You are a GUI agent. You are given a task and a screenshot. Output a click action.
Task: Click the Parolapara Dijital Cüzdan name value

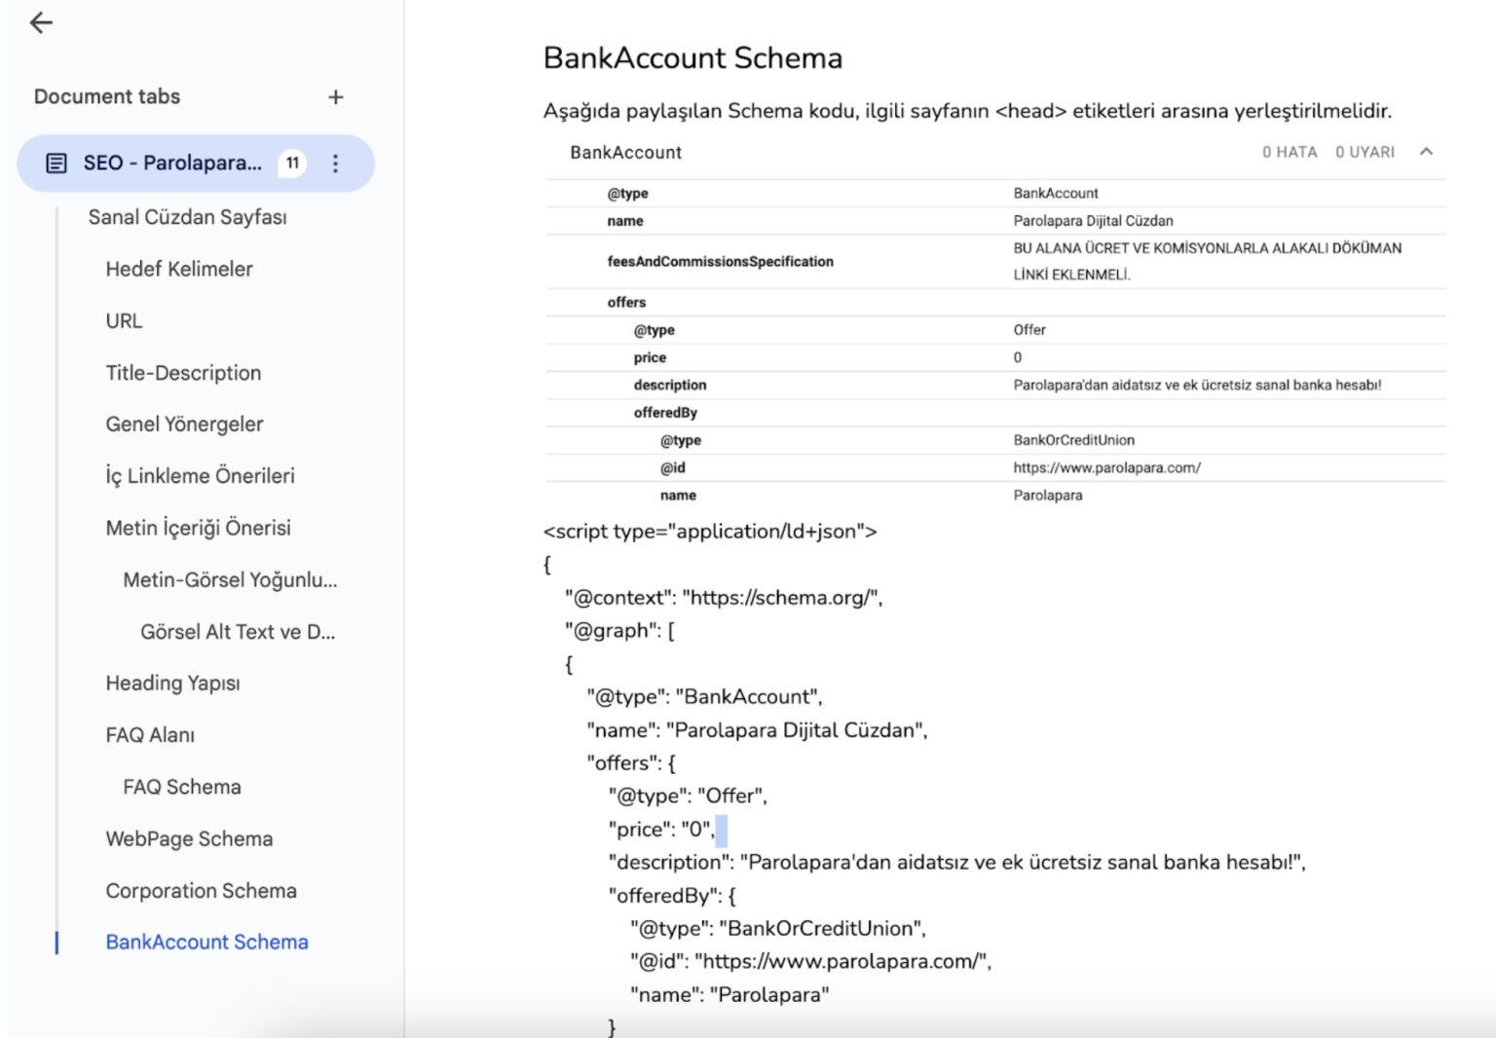1093,221
